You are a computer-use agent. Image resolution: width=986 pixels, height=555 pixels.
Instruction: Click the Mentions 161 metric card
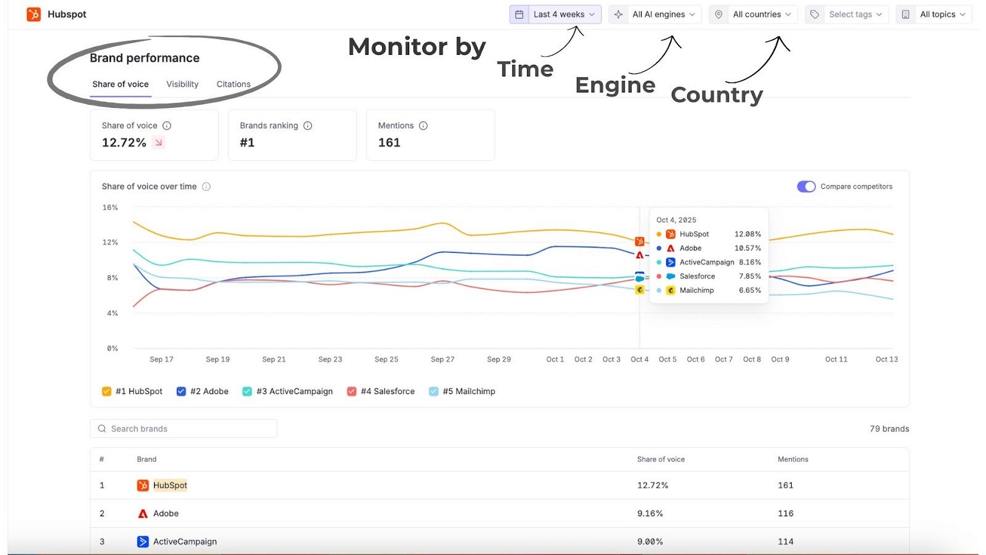[430, 135]
